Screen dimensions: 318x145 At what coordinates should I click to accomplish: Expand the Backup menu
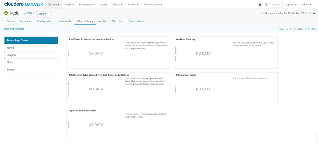(x=133, y=4)
